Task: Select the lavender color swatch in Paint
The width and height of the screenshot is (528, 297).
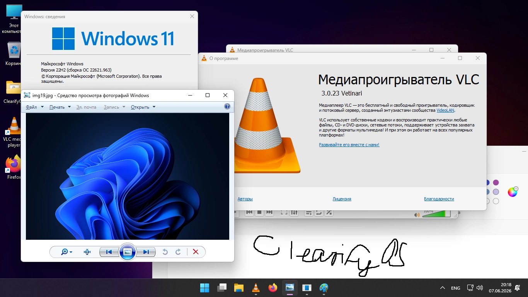Action: point(496,192)
